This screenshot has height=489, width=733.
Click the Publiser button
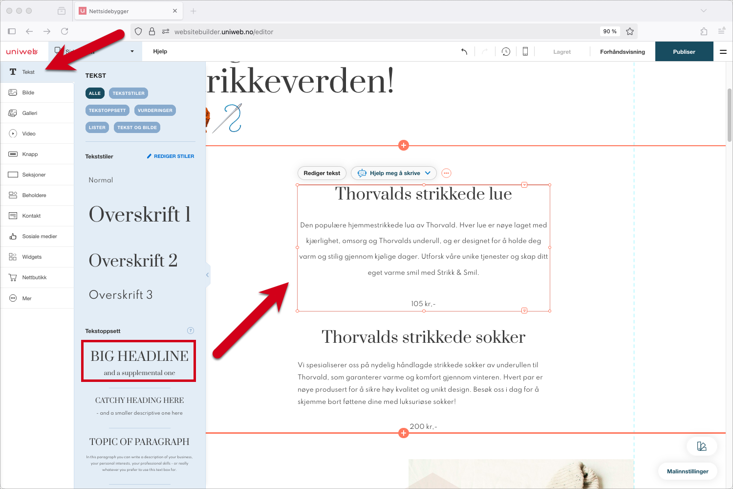point(684,51)
